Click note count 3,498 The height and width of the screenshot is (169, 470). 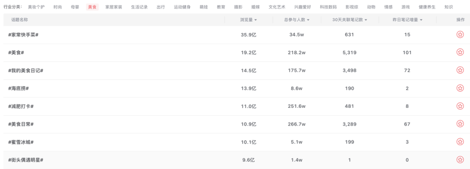click(349, 70)
